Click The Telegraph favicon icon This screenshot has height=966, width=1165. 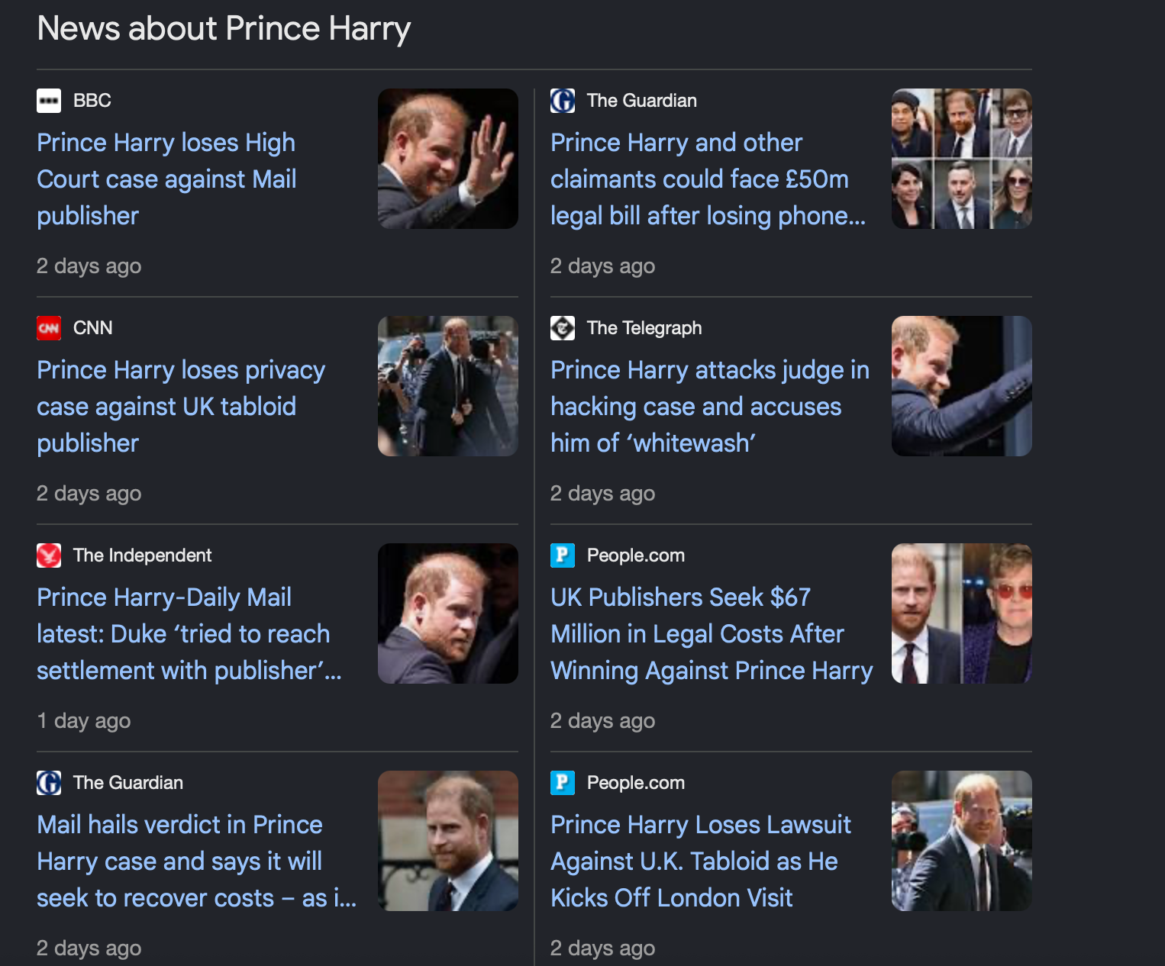pos(563,328)
